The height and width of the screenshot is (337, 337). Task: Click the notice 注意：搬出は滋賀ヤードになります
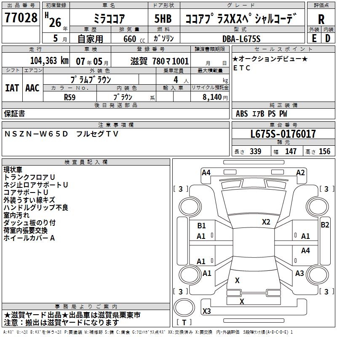point(61,323)
